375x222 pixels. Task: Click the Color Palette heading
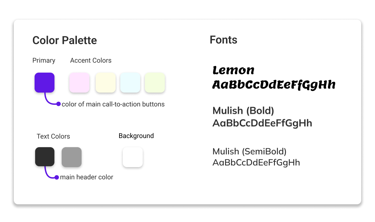click(65, 40)
